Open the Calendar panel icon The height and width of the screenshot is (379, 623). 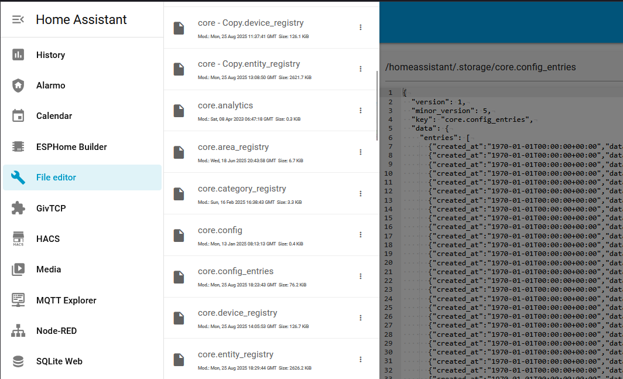(18, 116)
